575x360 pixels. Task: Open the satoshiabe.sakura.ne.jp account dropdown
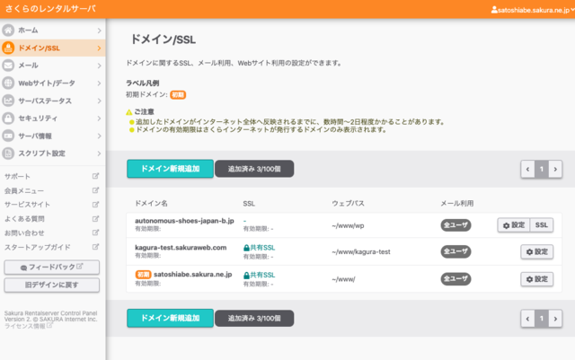[531, 9]
